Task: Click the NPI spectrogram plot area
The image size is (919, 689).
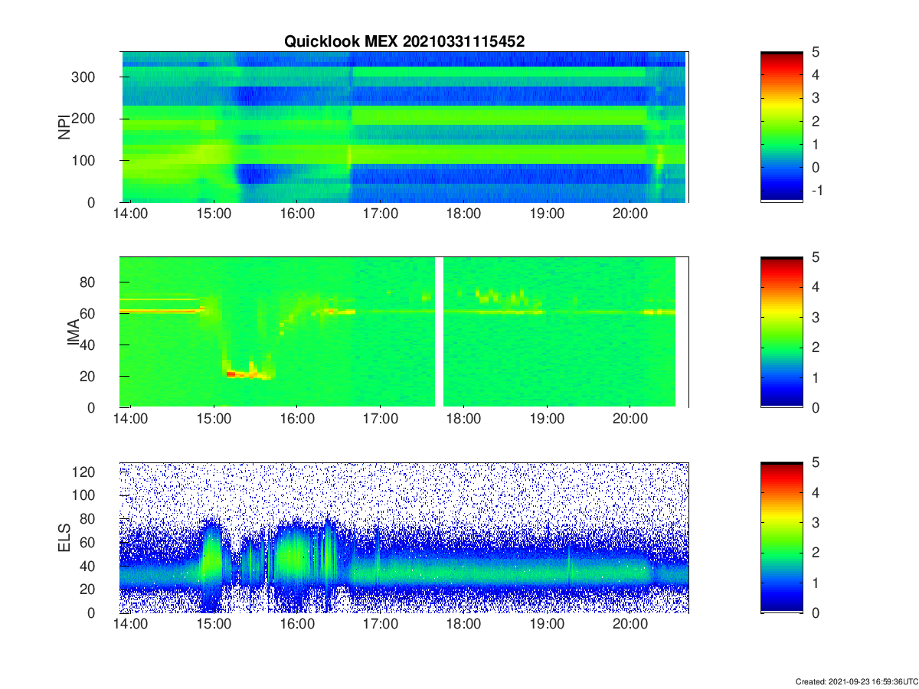Action: point(404,127)
